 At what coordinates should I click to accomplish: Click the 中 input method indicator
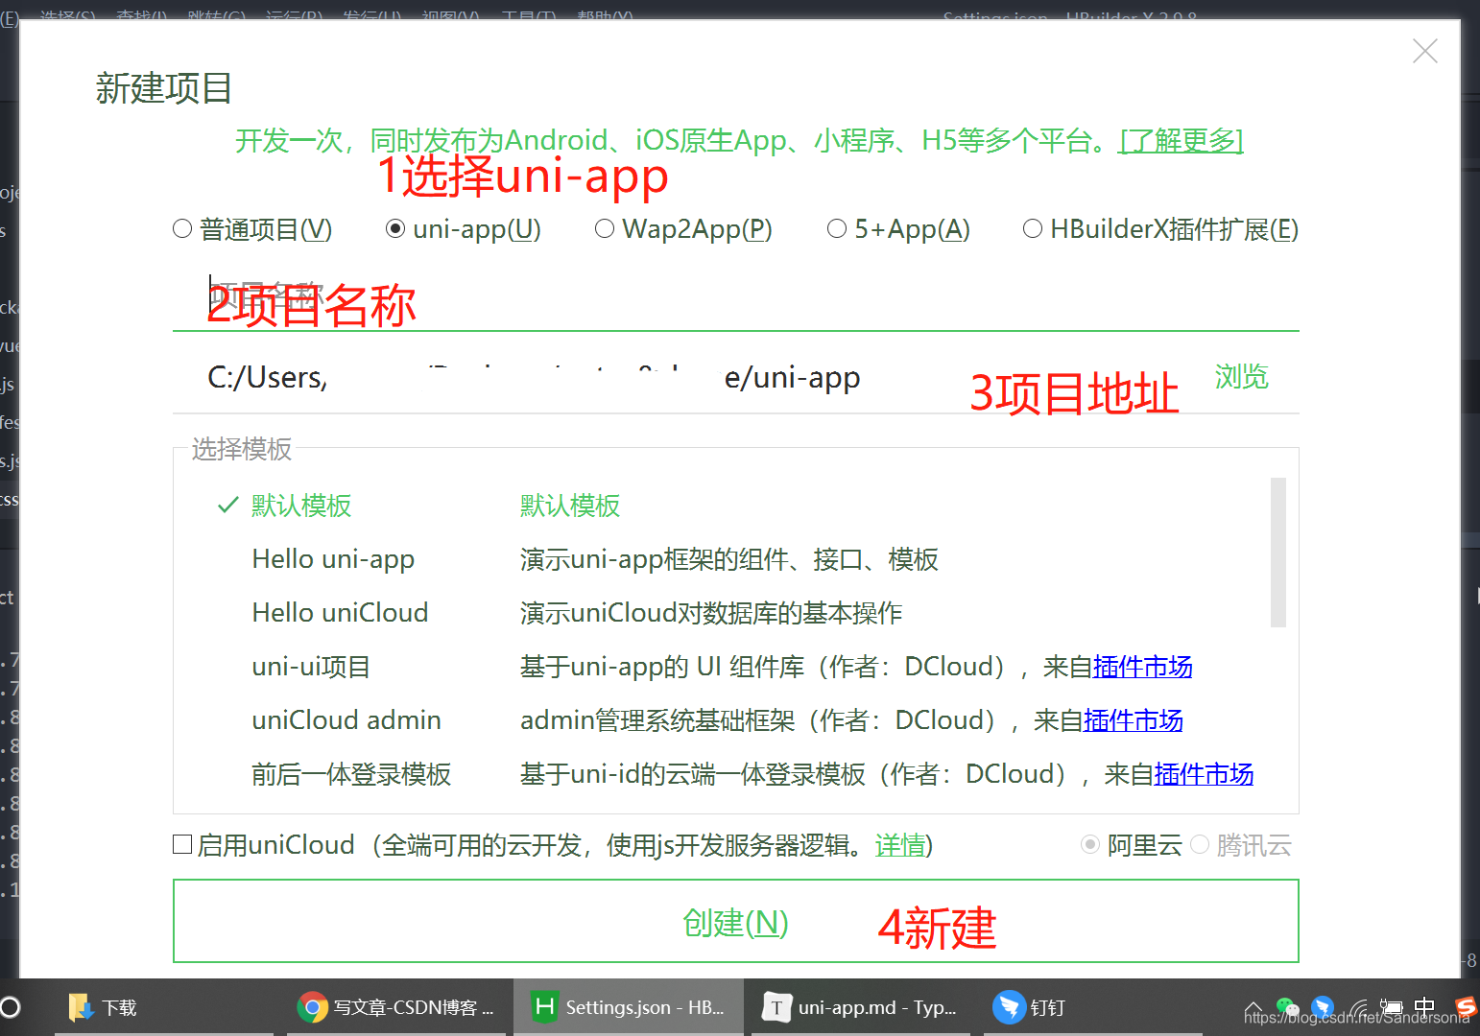click(x=1424, y=1007)
